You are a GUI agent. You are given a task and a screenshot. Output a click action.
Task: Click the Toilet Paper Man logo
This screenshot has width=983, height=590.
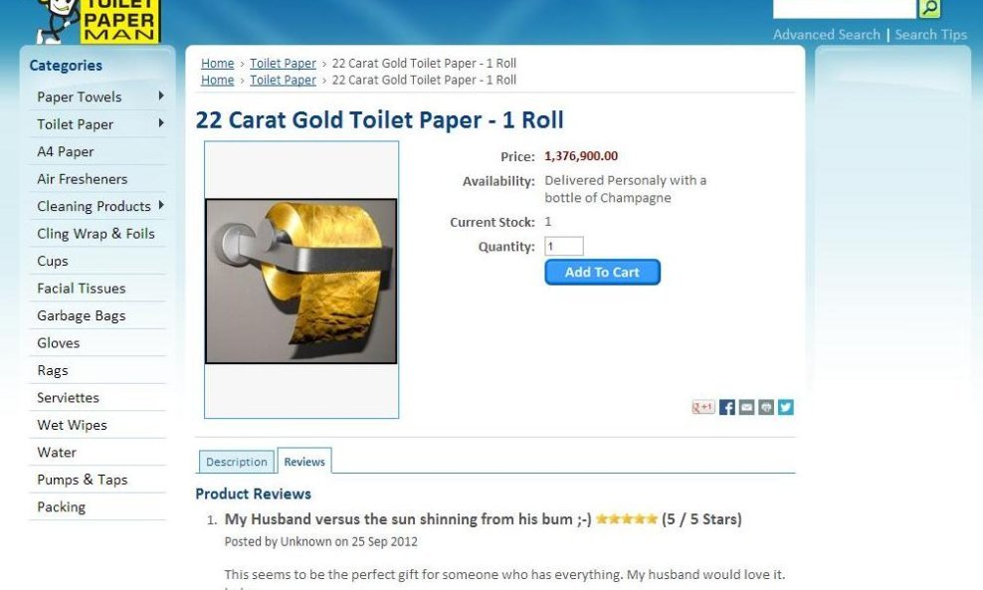tap(99, 21)
